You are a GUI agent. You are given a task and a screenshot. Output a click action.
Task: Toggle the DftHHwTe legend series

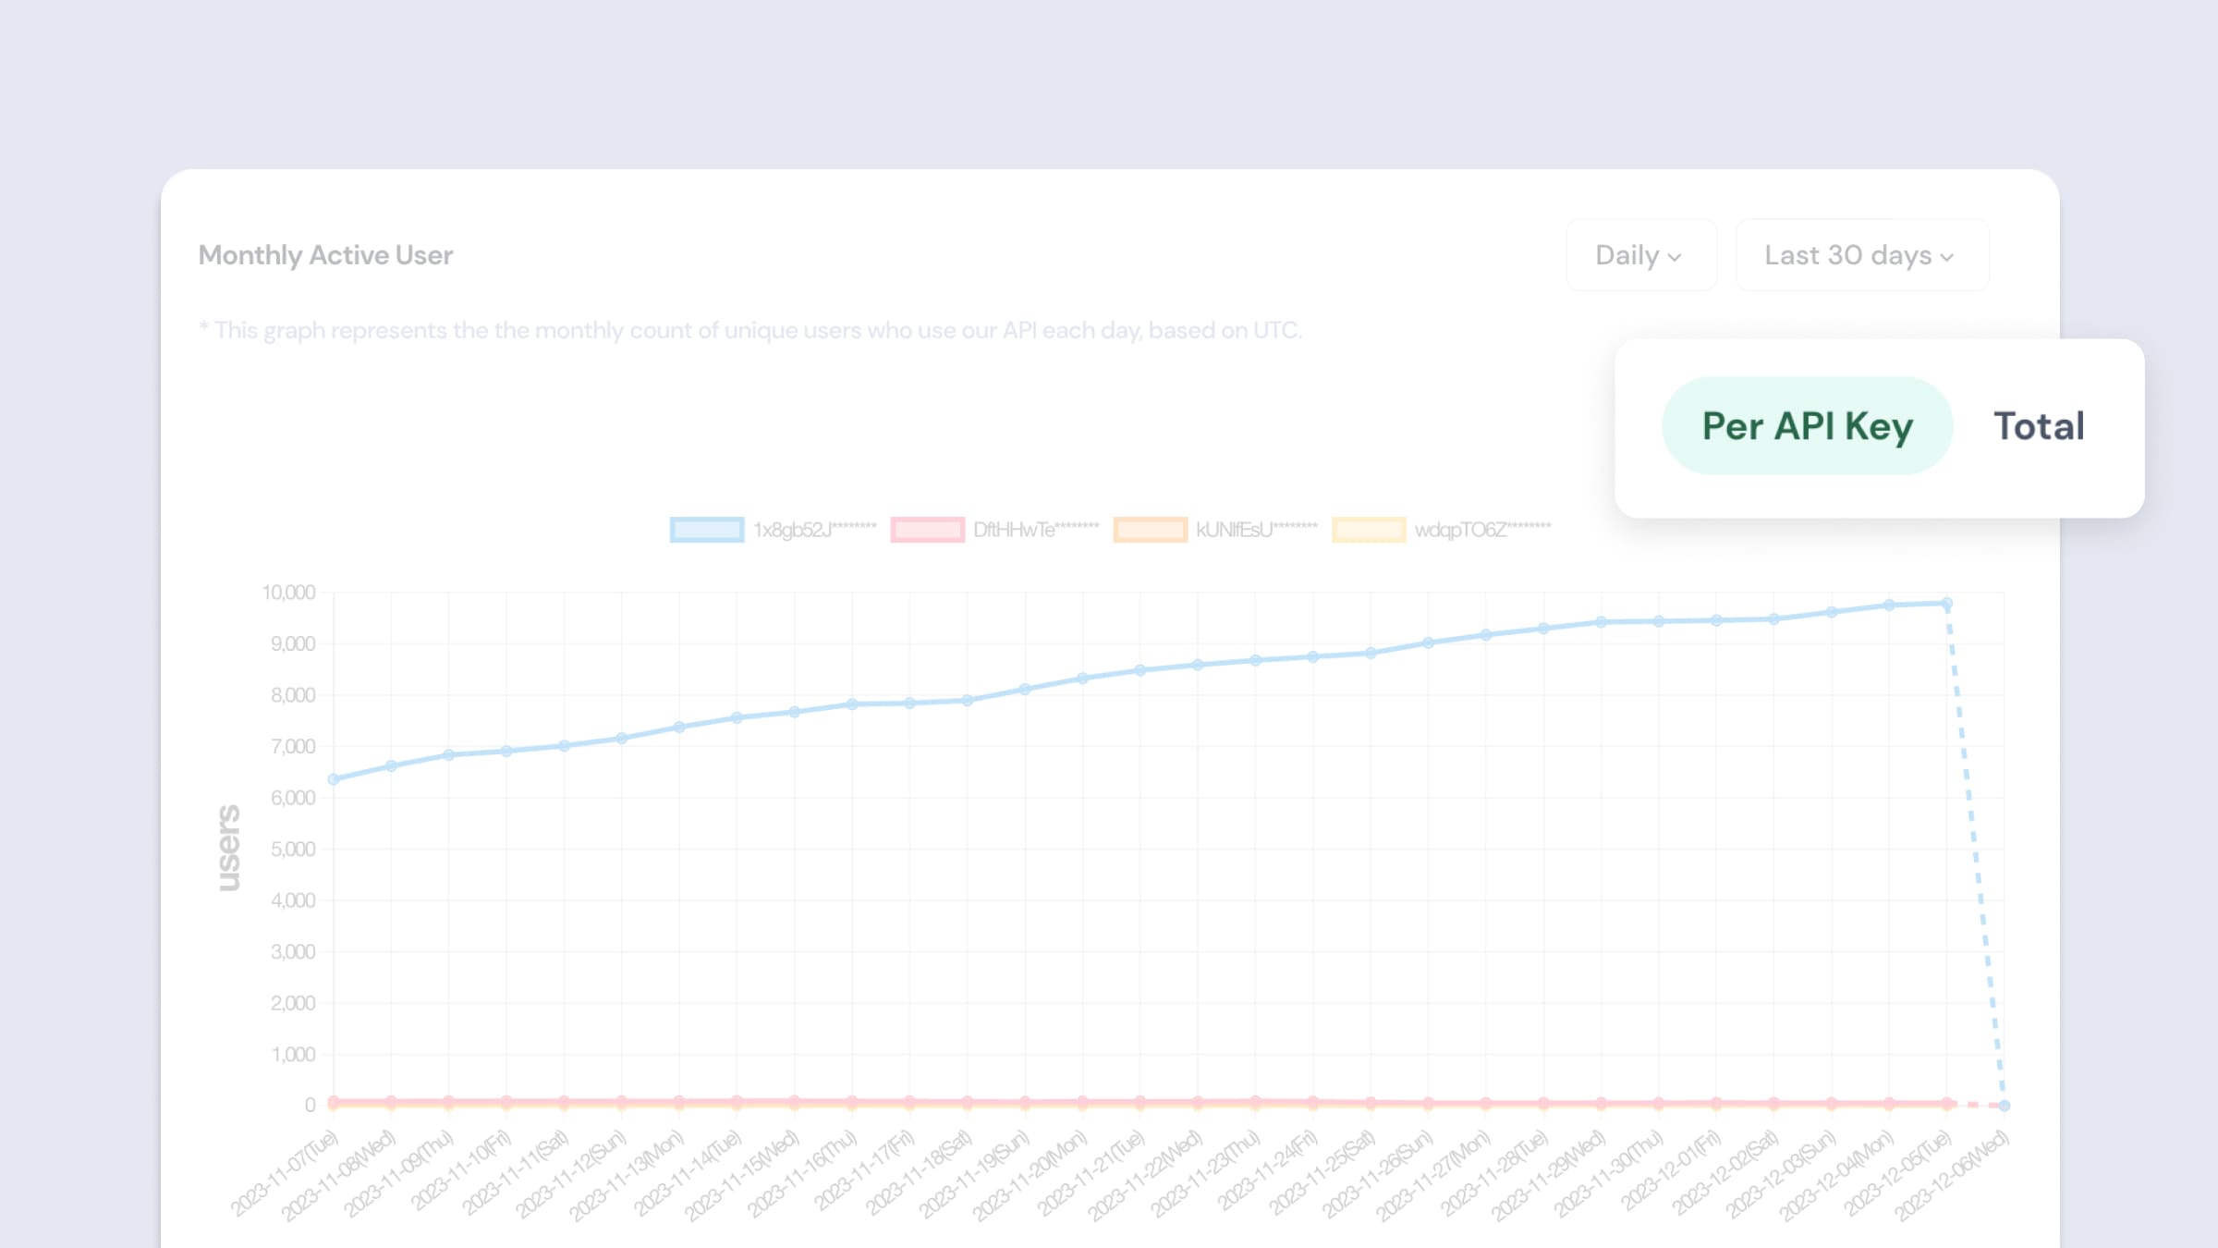(x=994, y=530)
